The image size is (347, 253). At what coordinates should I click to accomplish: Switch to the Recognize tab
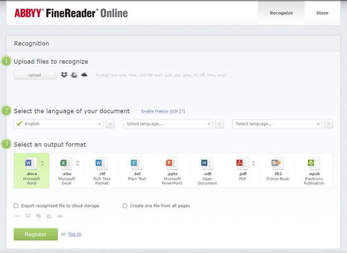coord(281,13)
